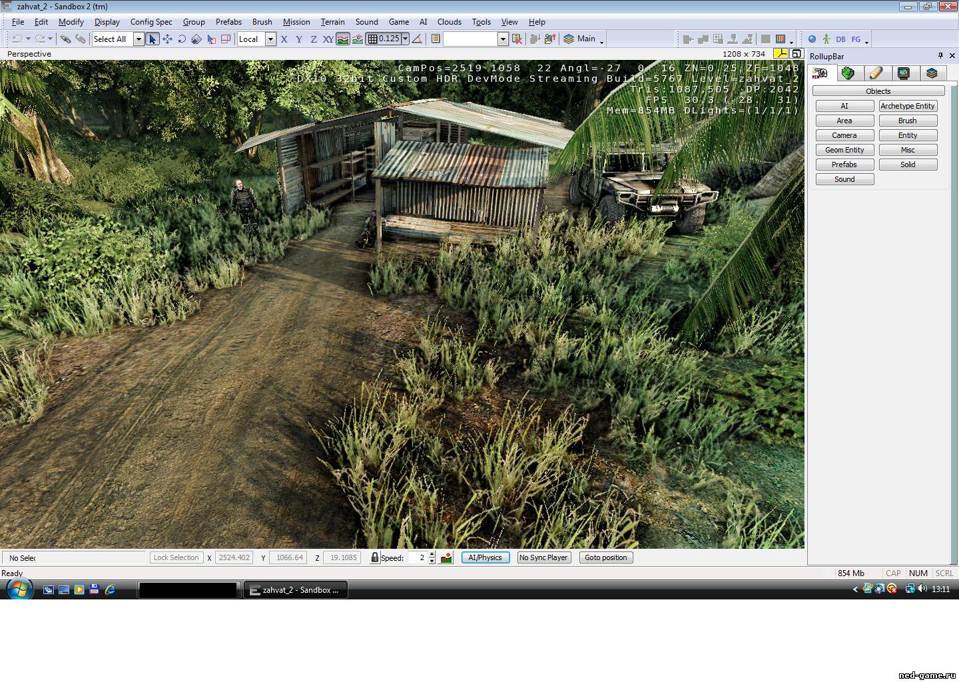Click the Windows Start orb

[x=19, y=589]
